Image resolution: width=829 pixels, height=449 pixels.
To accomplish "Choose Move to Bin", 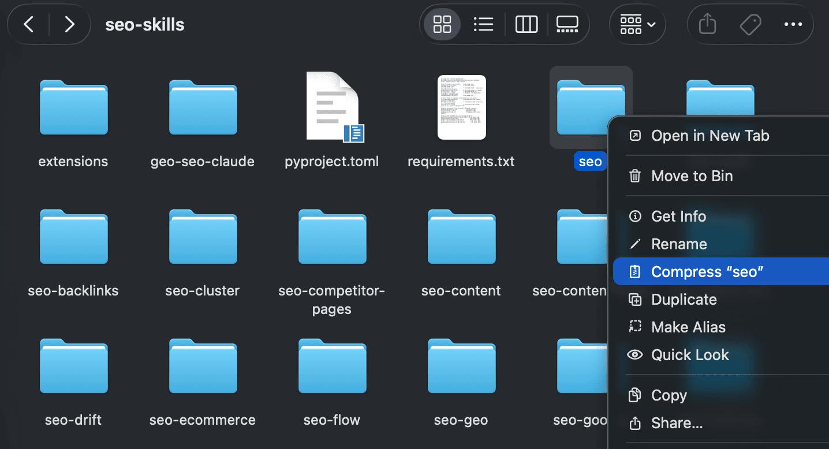I will (x=720, y=176).
